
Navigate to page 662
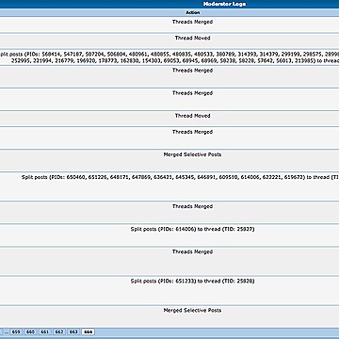pyautogui.click(x=59, y=331)
